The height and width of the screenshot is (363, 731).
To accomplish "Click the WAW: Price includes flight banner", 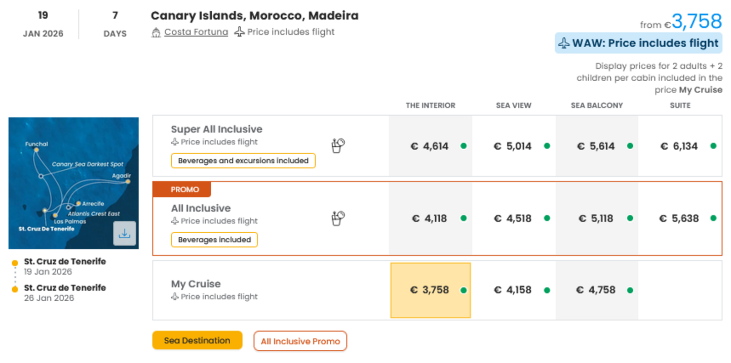I will pyautogui.click(x=638, y=43).
